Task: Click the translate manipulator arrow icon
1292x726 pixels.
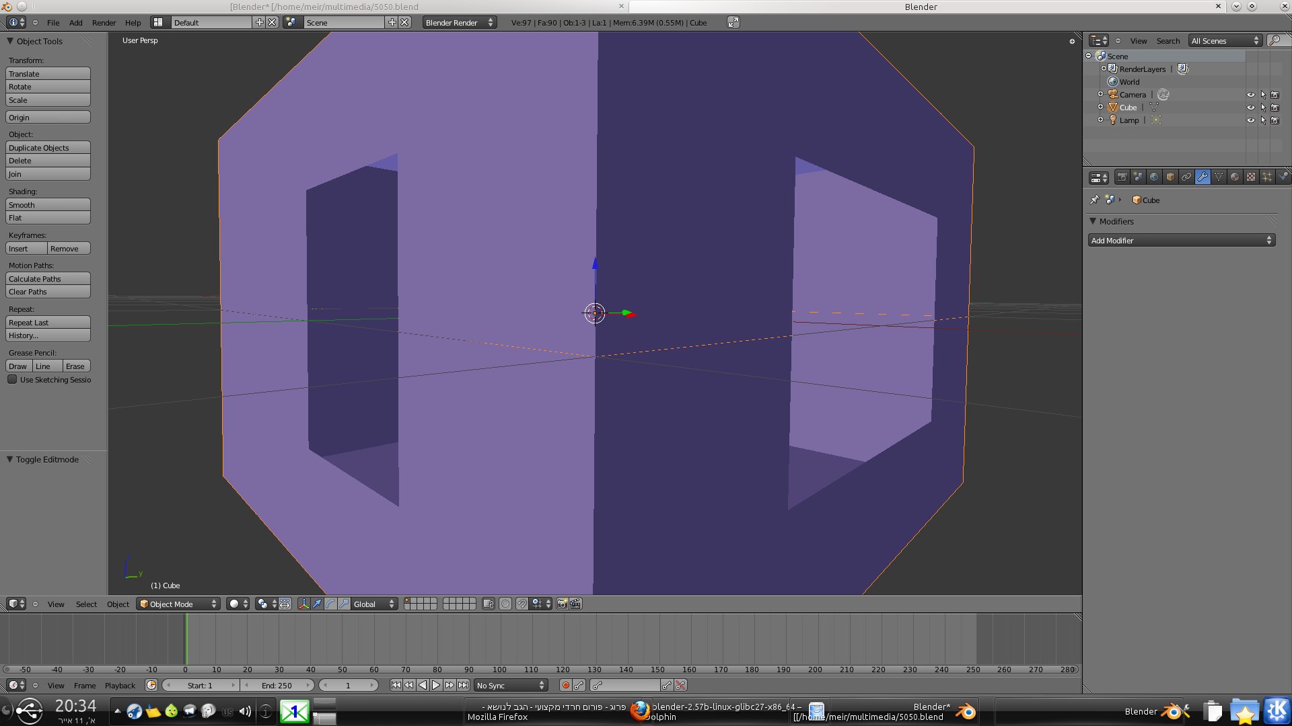Action: tap(317, 604)
